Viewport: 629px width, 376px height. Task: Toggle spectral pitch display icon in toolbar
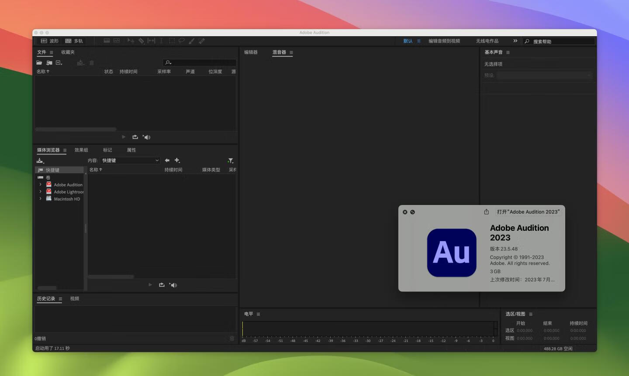[x=117, y=41]
